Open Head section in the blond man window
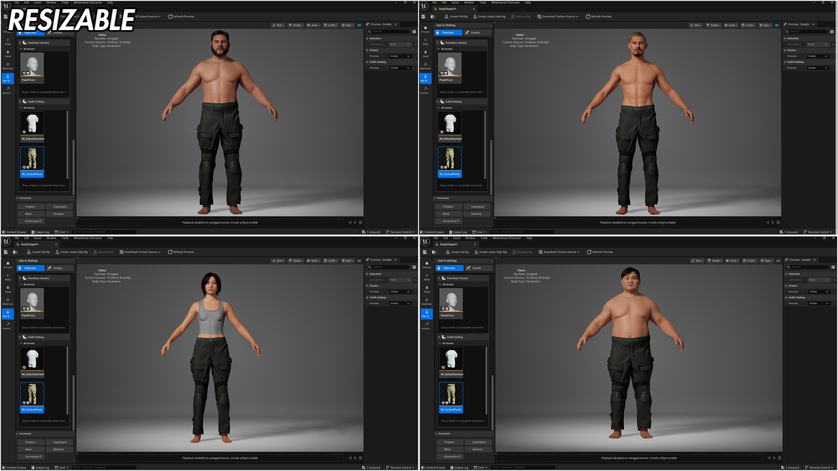The width and height of the screenshot is (838, 471). tap(426, 54)
